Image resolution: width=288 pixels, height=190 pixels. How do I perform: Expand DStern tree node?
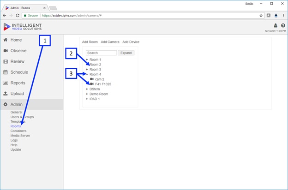[x=87, y=89]
